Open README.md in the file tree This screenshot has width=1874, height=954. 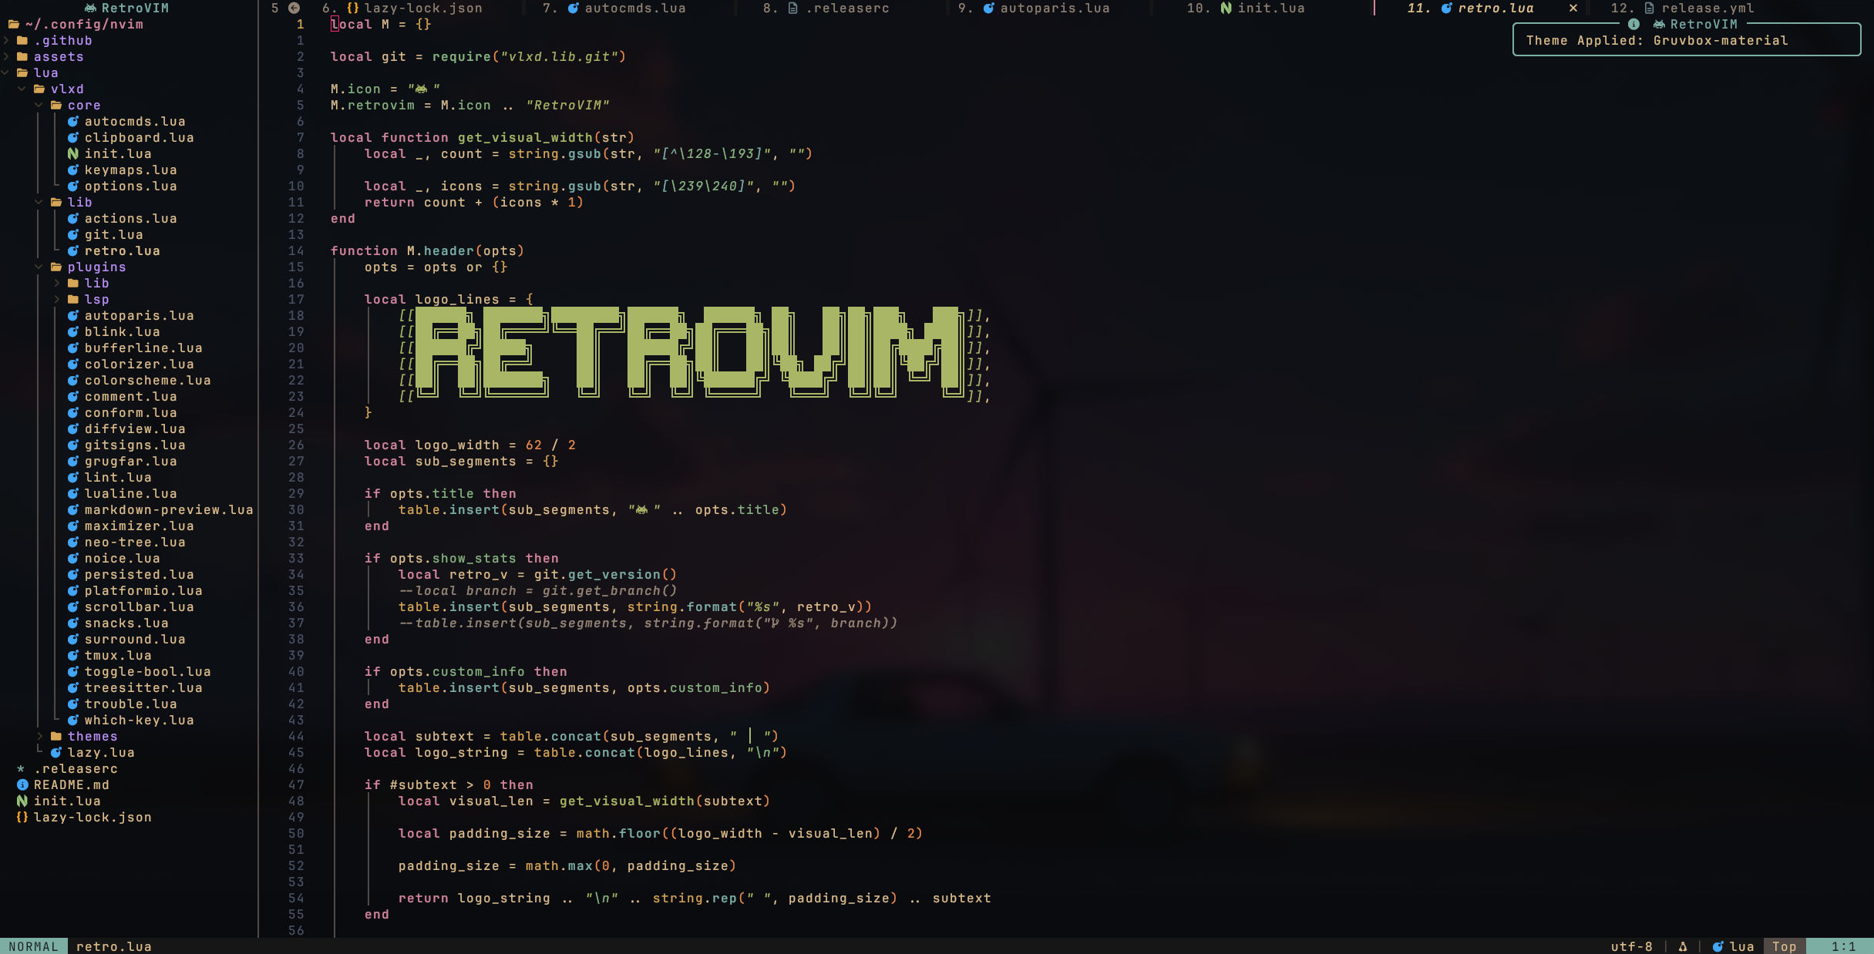[x=71, y=784]
